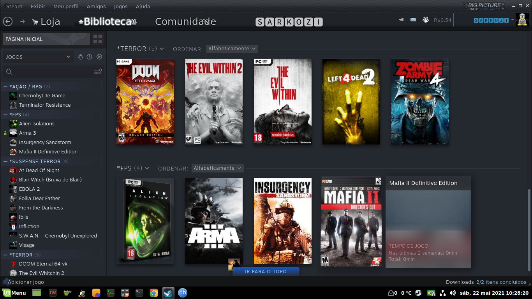
Task: Open the Steam menu
Action: point(14,7)
